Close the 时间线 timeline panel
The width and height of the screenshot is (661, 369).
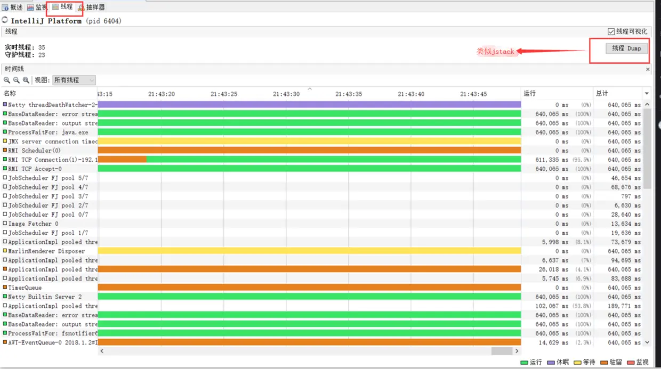pos(648,69)
